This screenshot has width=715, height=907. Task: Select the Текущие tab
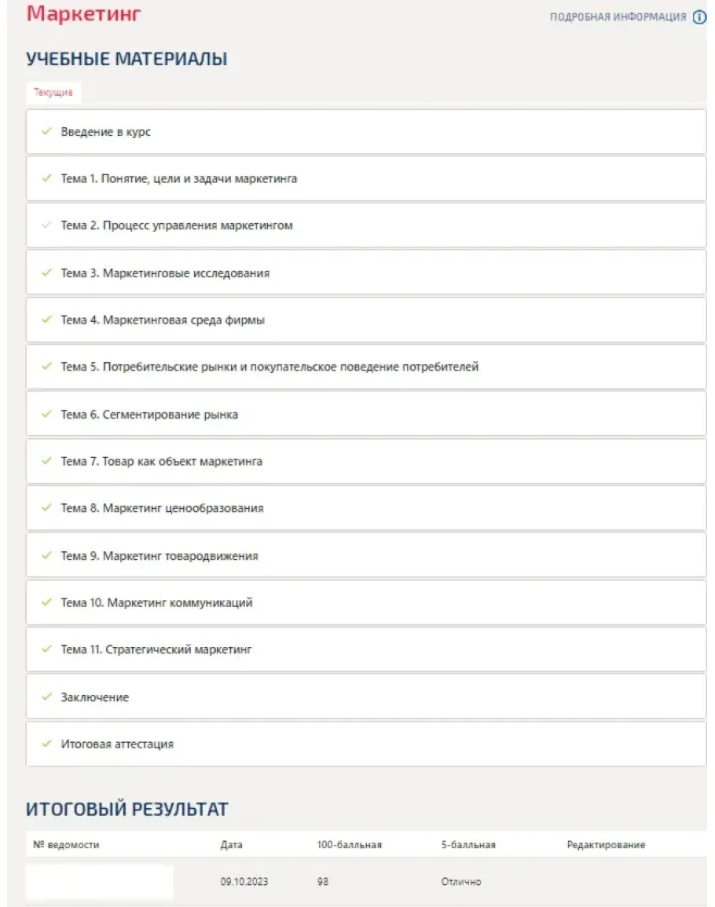tap(53, 93)
